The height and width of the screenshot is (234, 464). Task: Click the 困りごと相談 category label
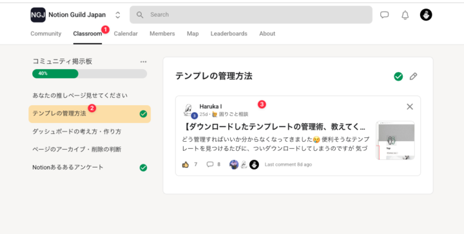[233, 114]
